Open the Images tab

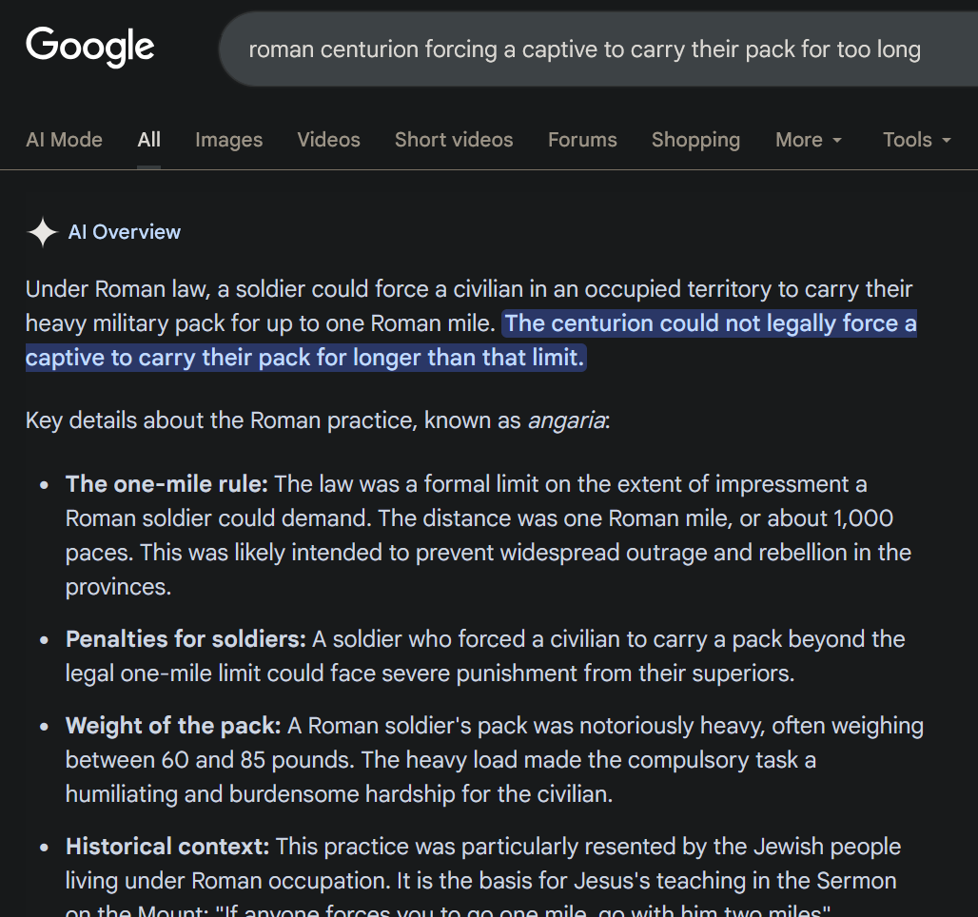coord(228,140)
